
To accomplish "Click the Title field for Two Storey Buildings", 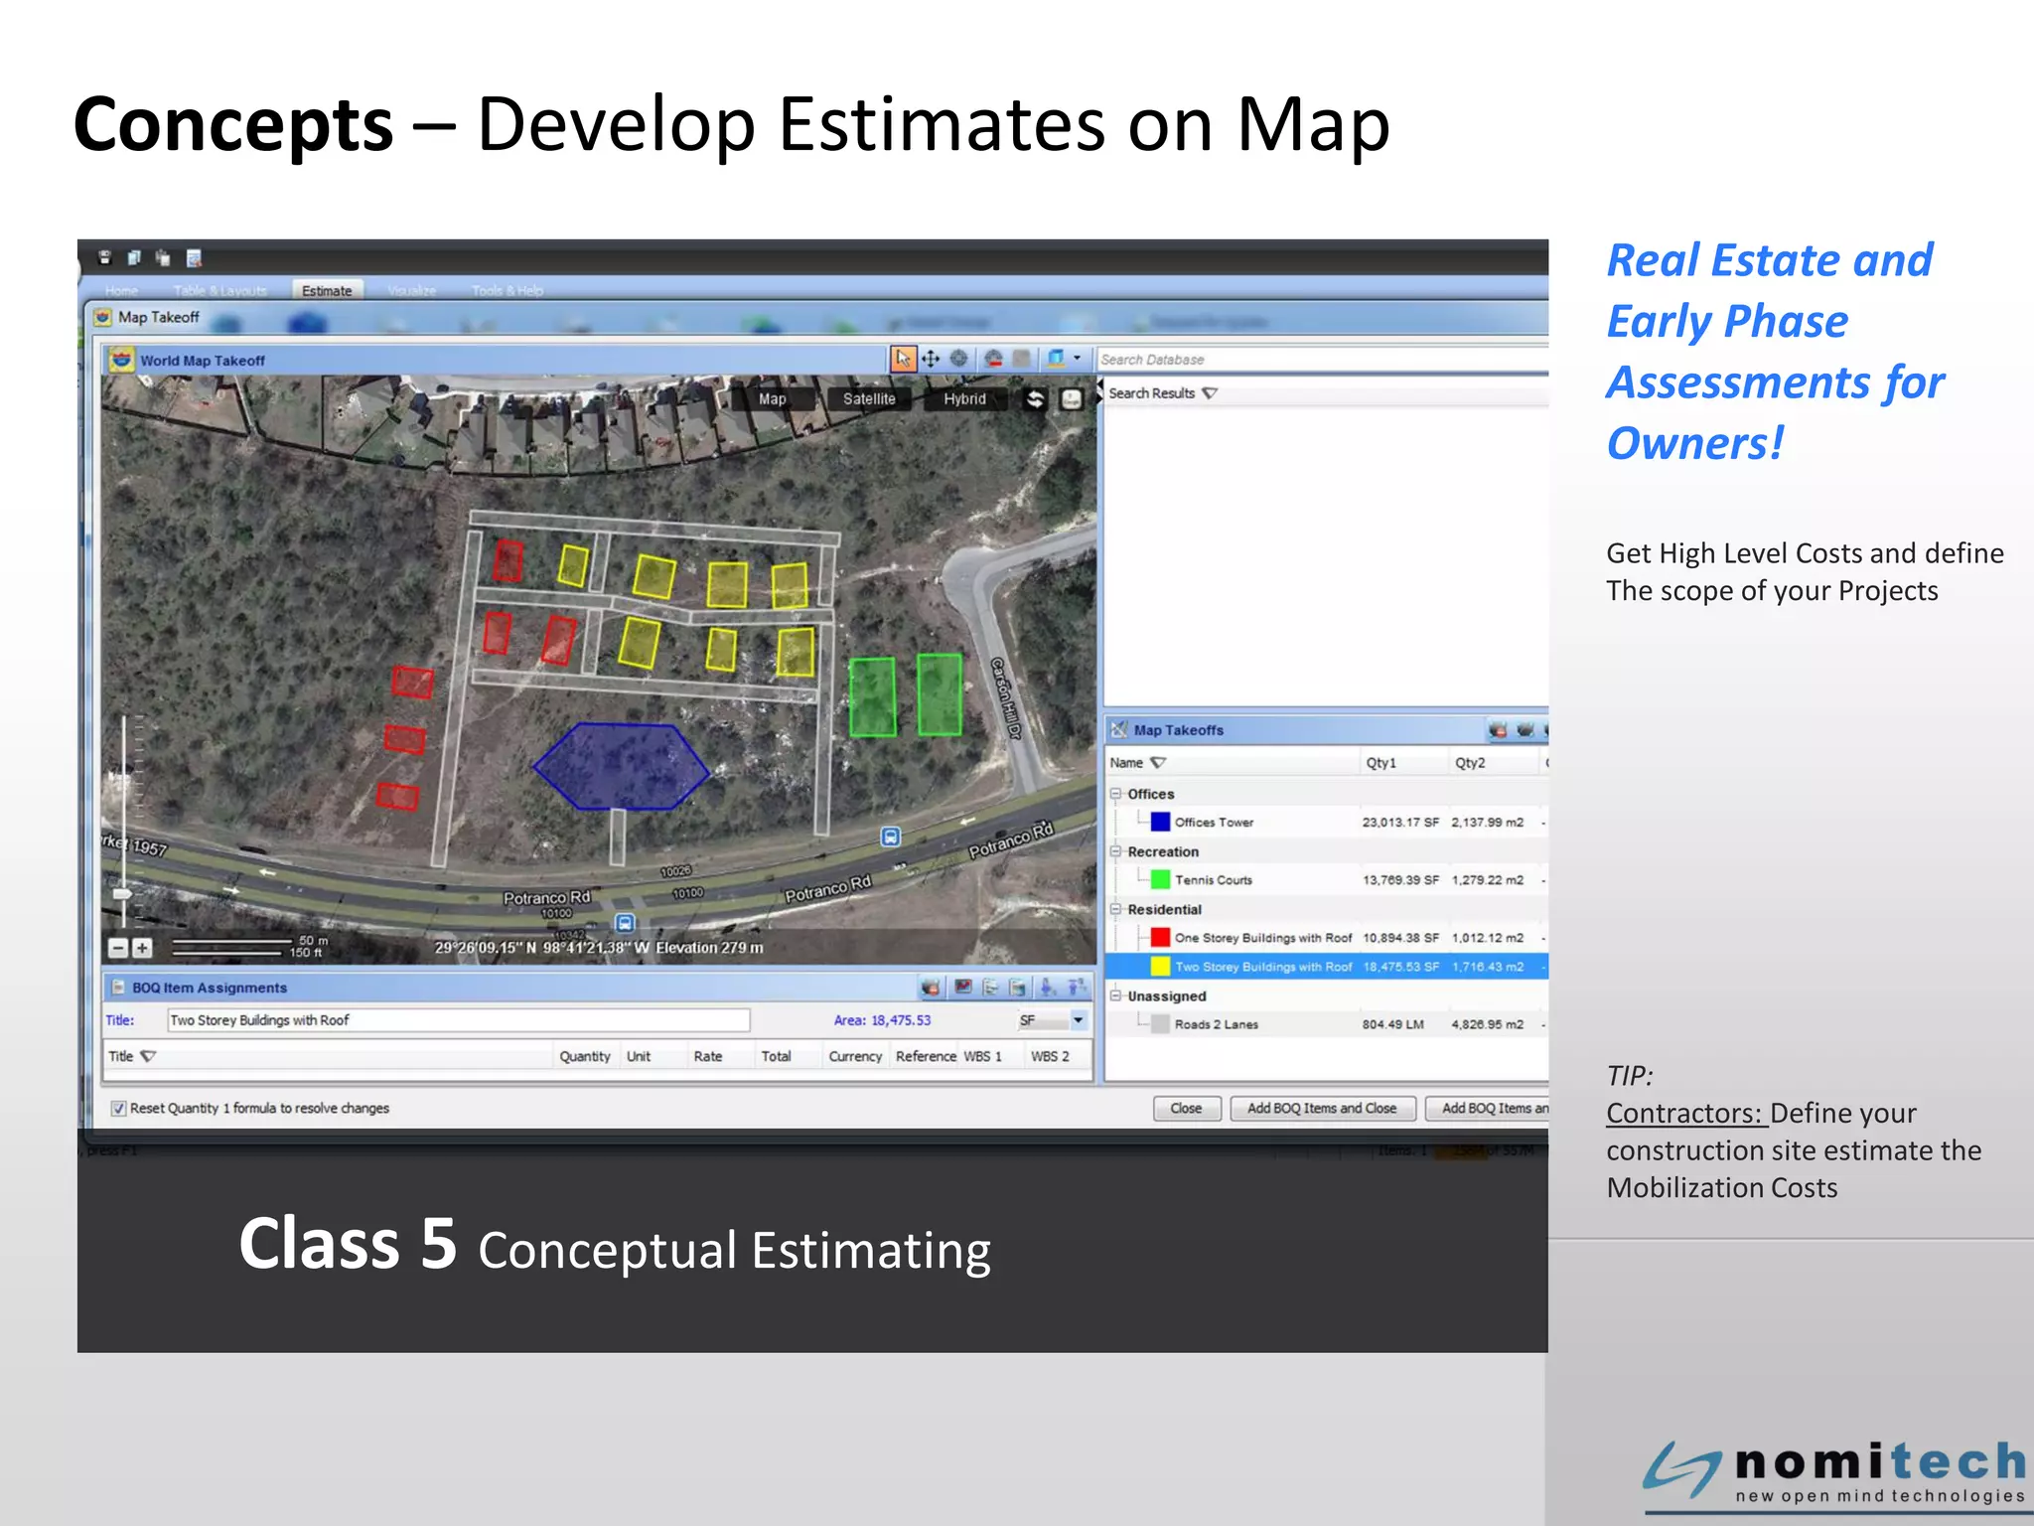I will 459,1020.
